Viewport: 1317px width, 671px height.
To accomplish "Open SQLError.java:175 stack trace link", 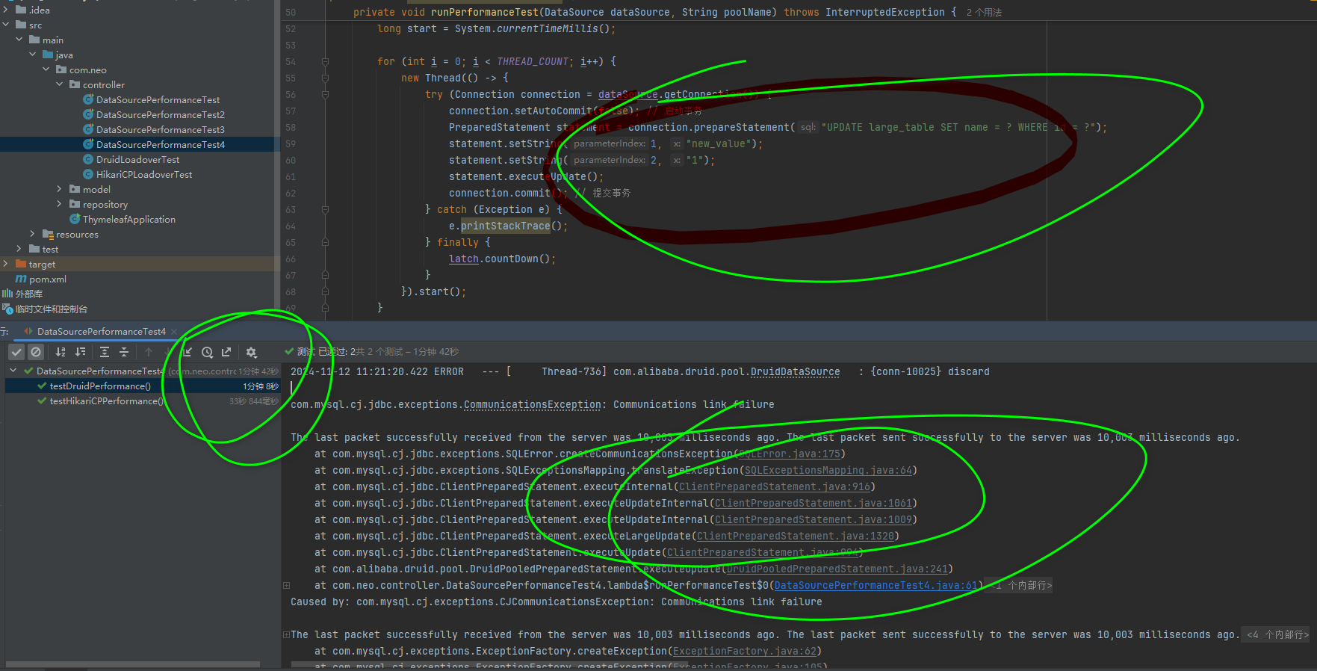I will pyautogui.click(x=790, y=454).
